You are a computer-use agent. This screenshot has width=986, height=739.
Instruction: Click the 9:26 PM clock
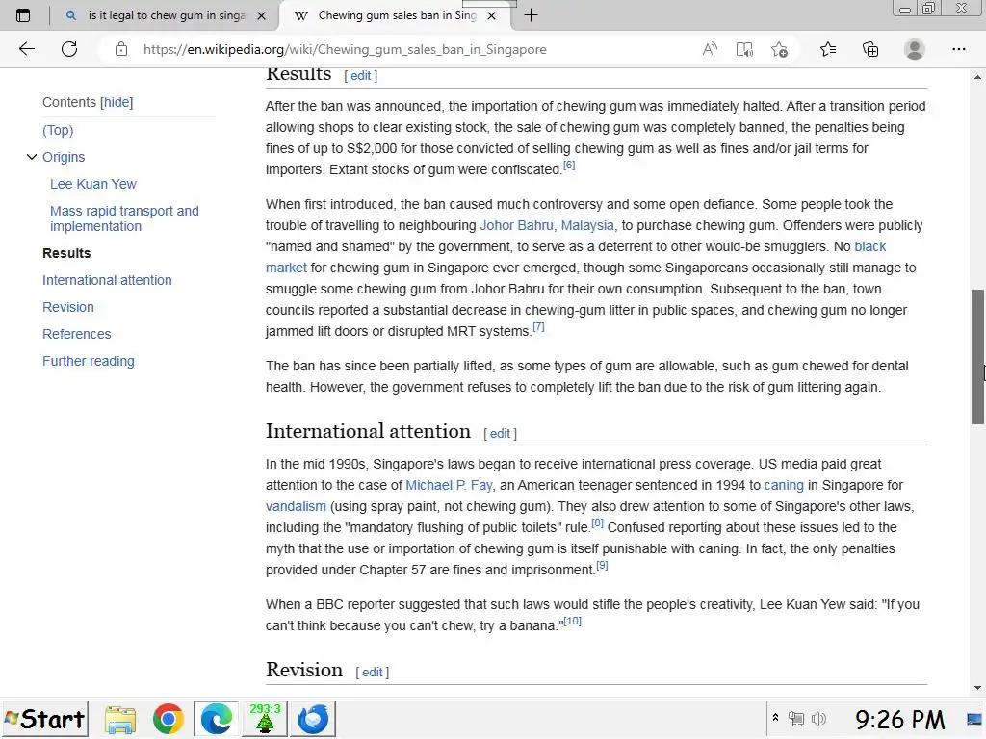(x=900, y=720)
